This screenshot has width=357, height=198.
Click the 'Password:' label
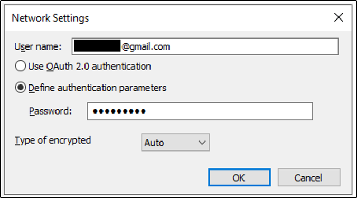[x=50, y=111]
